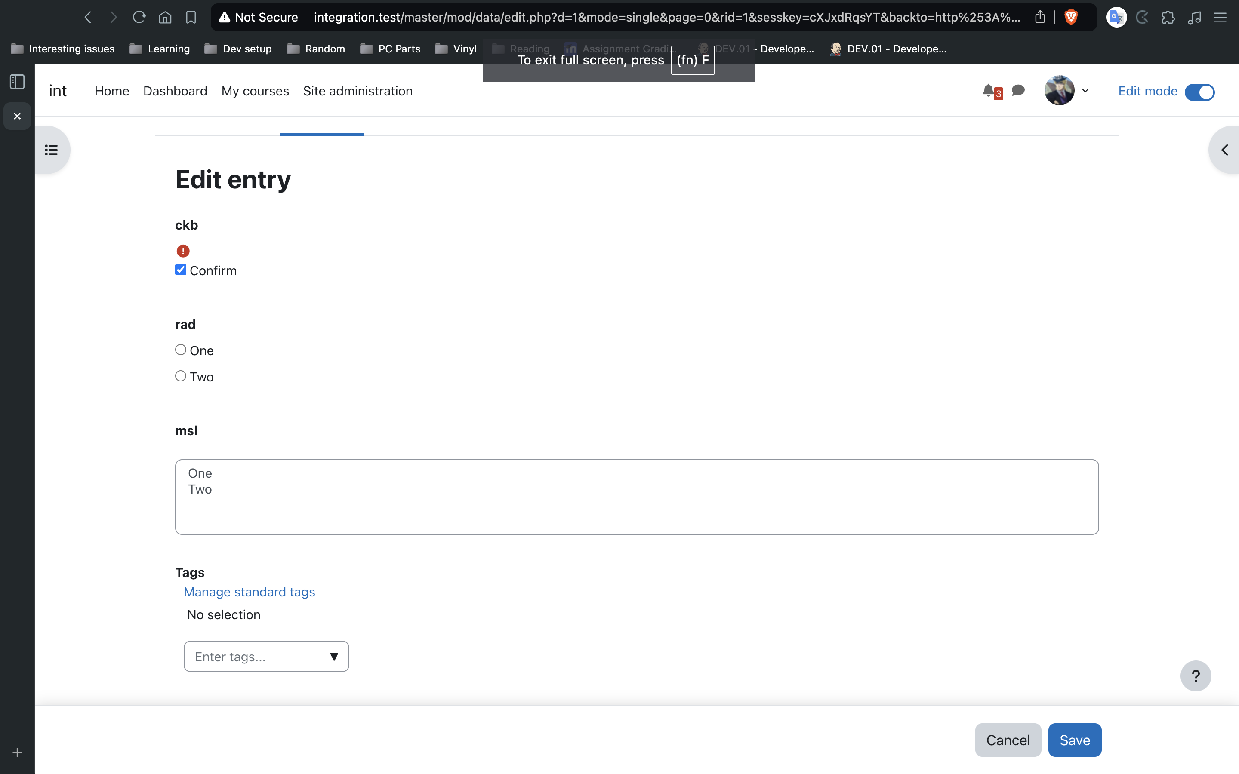The image size is (1239, 774).
Task: Open the course index drawer icon
Action: coord(51,150)
